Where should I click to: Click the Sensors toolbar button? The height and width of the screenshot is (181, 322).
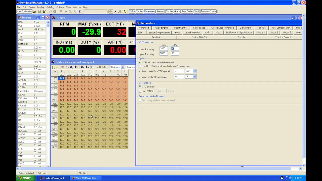tap(160, 11)
